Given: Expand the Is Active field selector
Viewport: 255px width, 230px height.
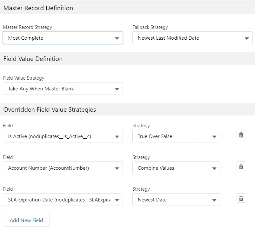Looking at the screenshot, I should (x=63, y=136).
